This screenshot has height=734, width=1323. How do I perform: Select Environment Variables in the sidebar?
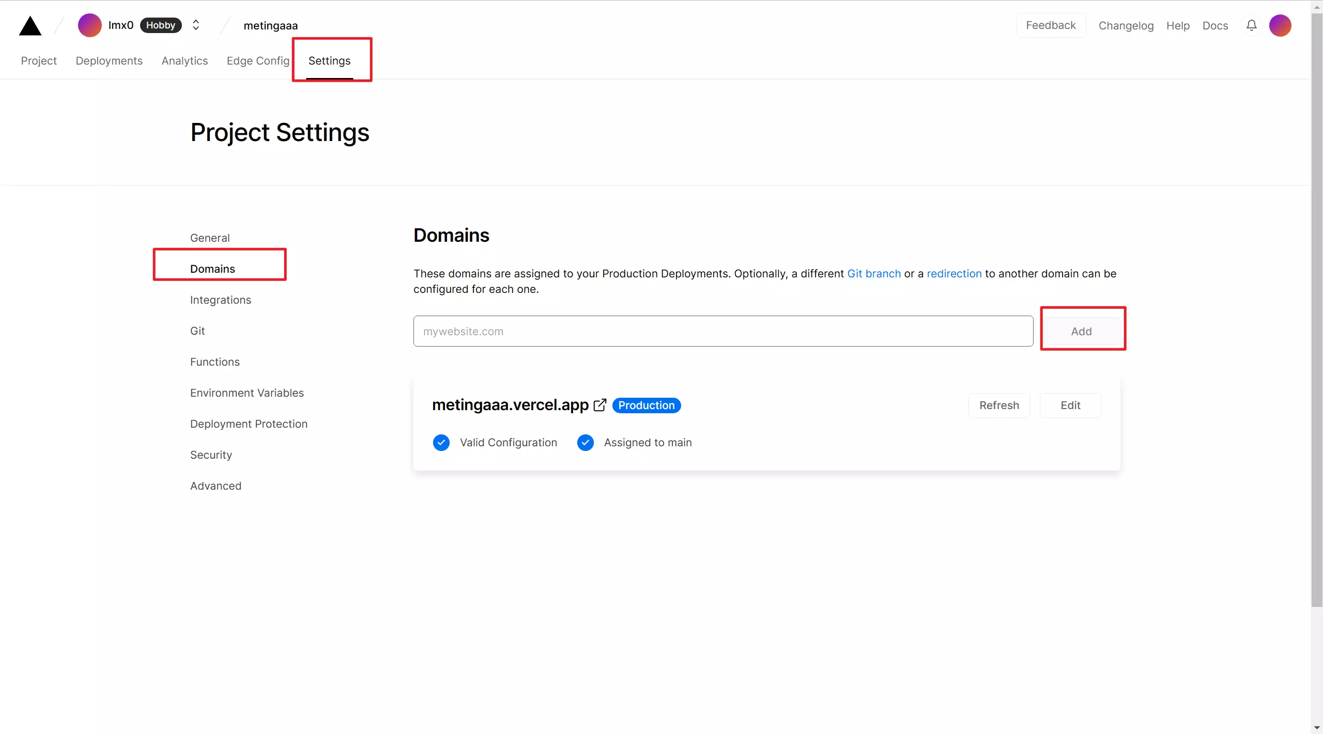point(247,393)
